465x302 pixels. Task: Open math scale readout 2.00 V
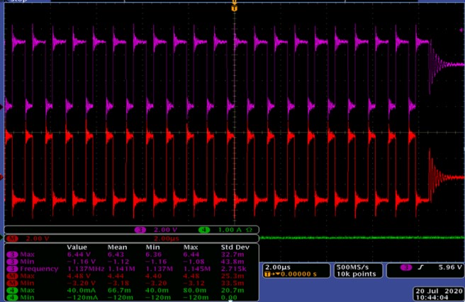[38, 238]
